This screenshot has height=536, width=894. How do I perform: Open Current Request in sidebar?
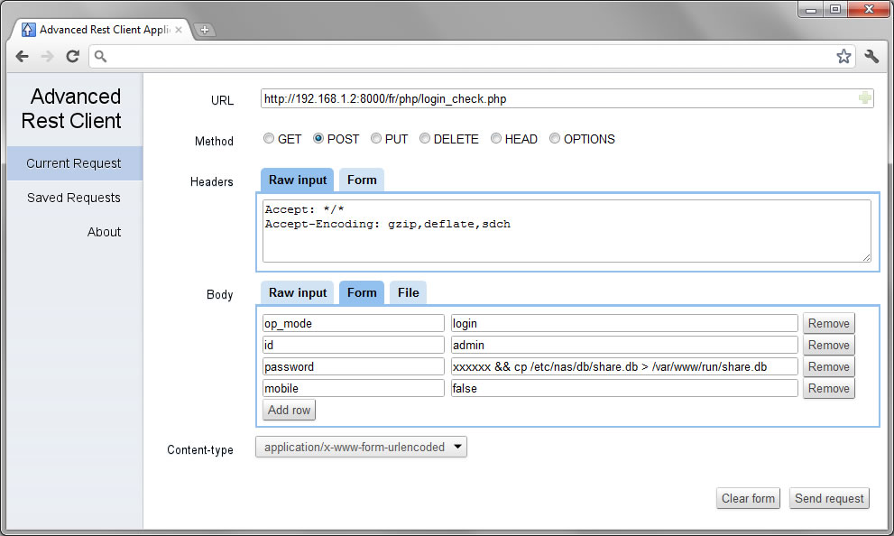75,163
